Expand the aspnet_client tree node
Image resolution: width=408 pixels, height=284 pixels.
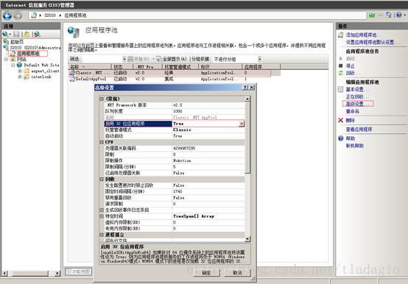point(19,71)
